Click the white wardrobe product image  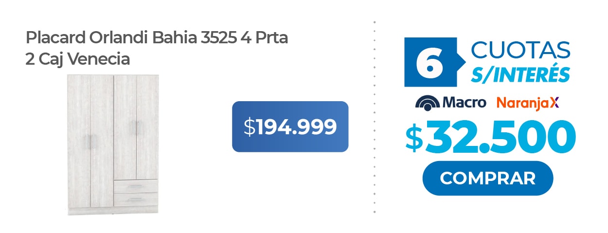click(112, 144)
